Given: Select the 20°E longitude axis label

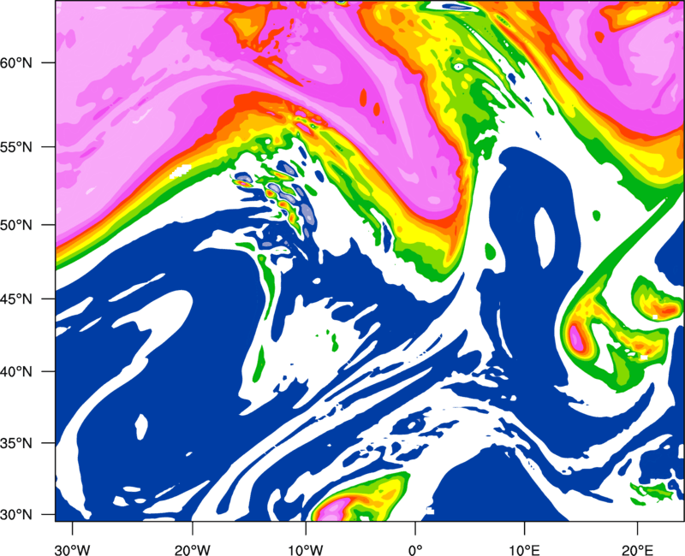Looking at the screenshot, I should [637, 550].
